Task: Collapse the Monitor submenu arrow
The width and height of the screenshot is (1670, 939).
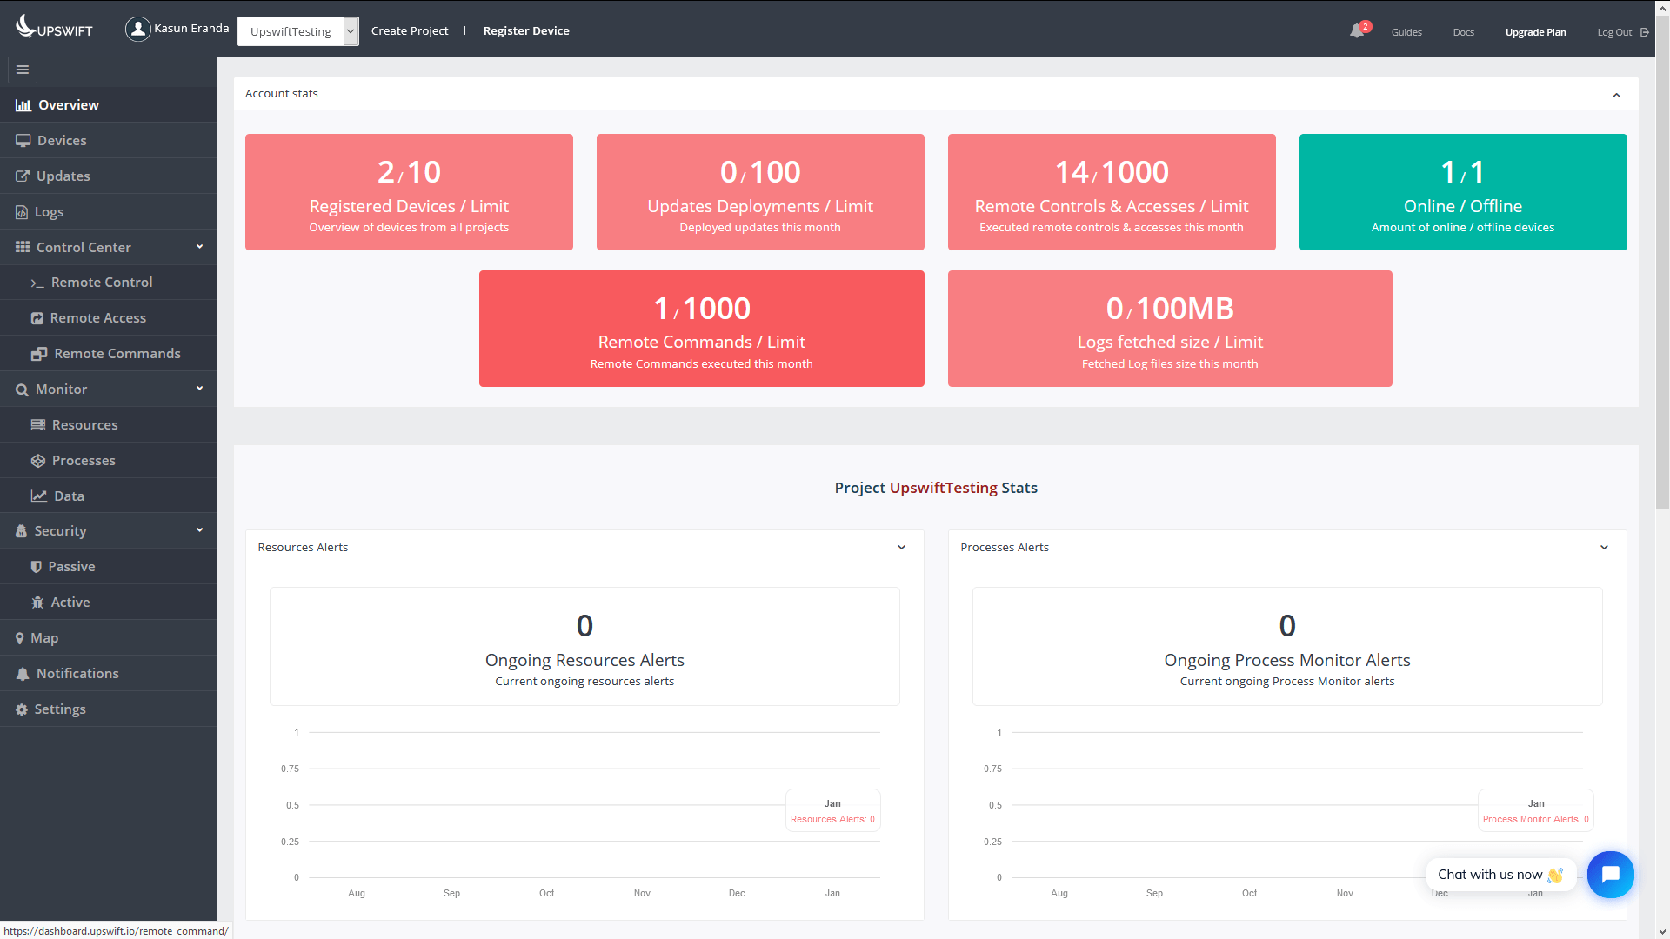Action: 200,389
